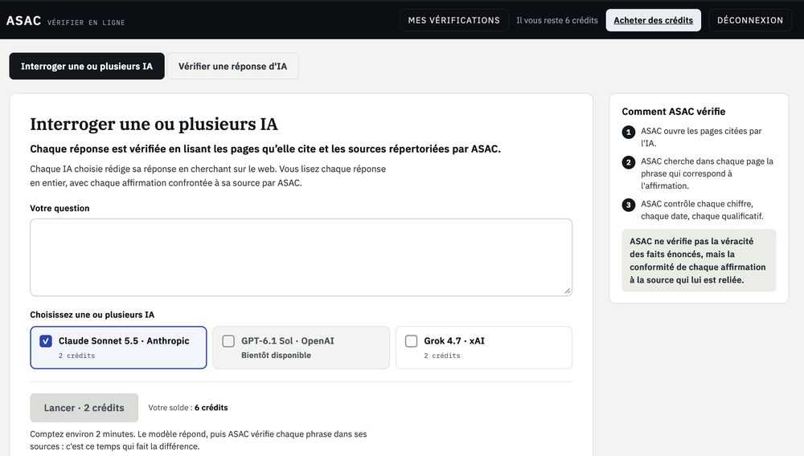Screen dimensions: 804x456
Task: Click DÉCONNEXION to log out
Action: (x=749, y=20)
